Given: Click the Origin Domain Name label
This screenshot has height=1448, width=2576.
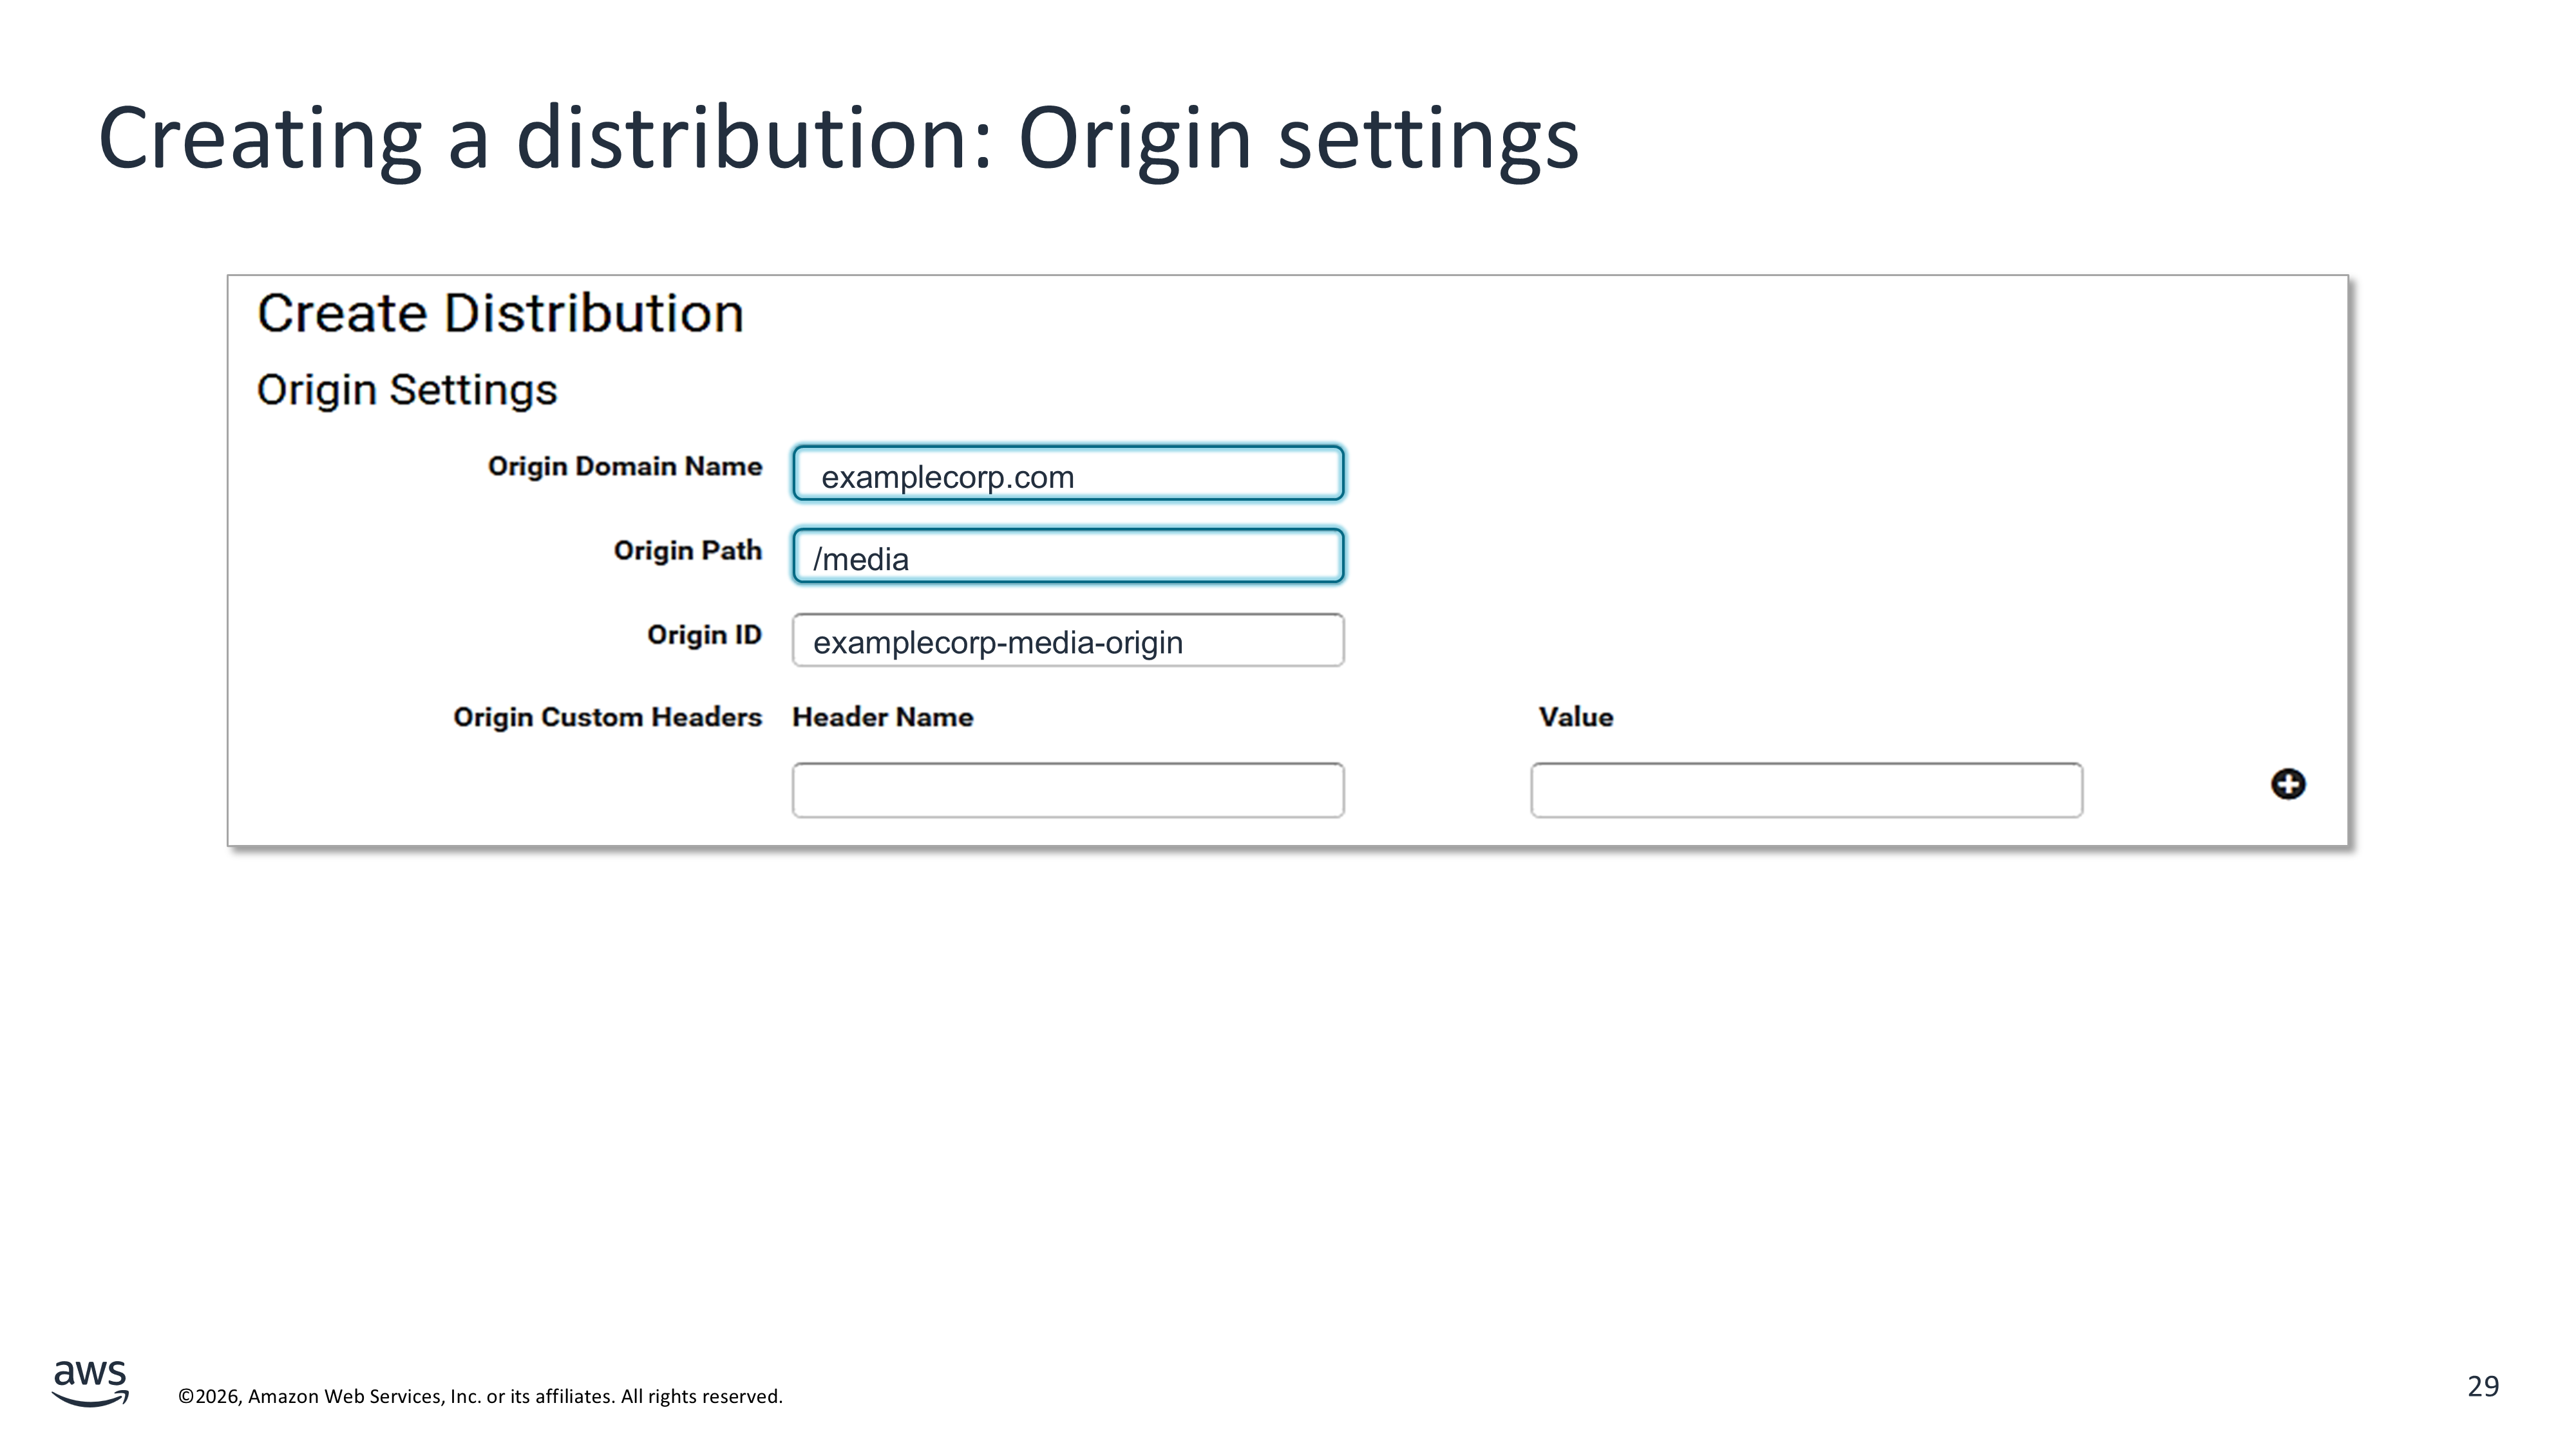Looking at the screenshot, I should point(624,467).
